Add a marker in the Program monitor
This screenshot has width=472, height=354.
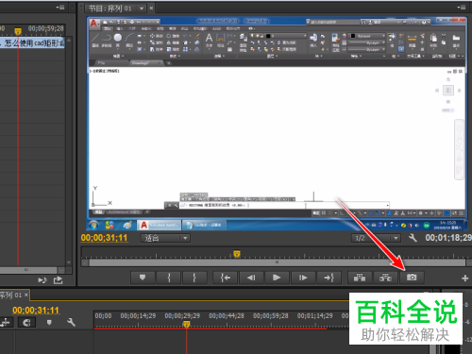[x=143, y=278]
